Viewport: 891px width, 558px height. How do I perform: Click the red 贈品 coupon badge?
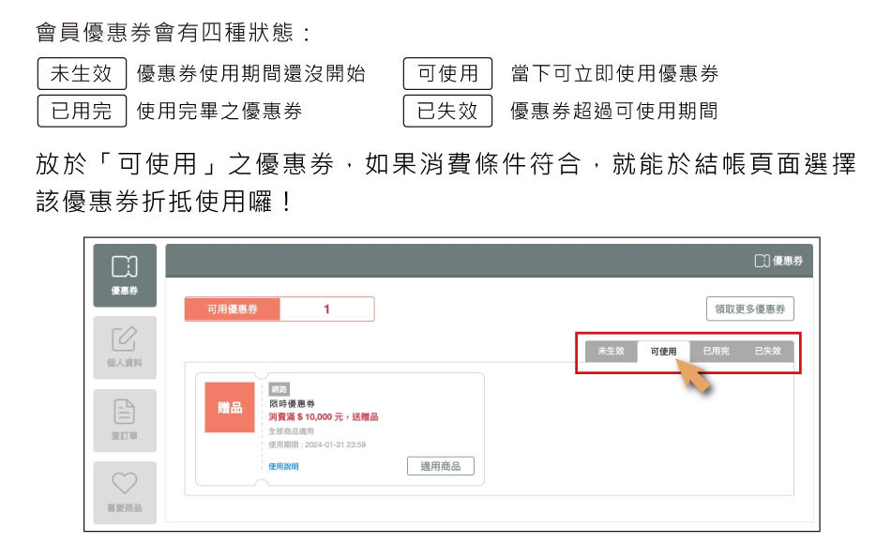(x=230, y=408)
